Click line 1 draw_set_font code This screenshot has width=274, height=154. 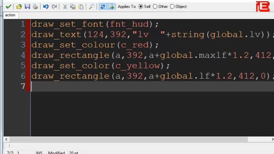[x=95, y=24]
